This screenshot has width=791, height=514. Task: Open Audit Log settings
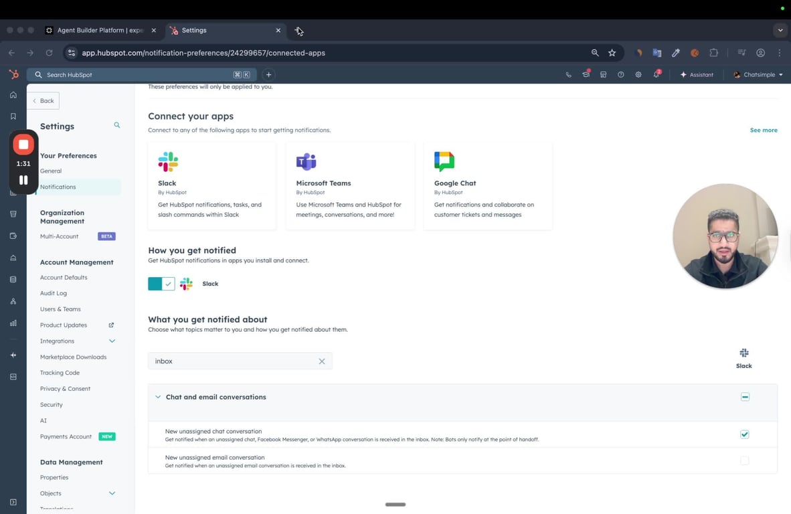54,293
